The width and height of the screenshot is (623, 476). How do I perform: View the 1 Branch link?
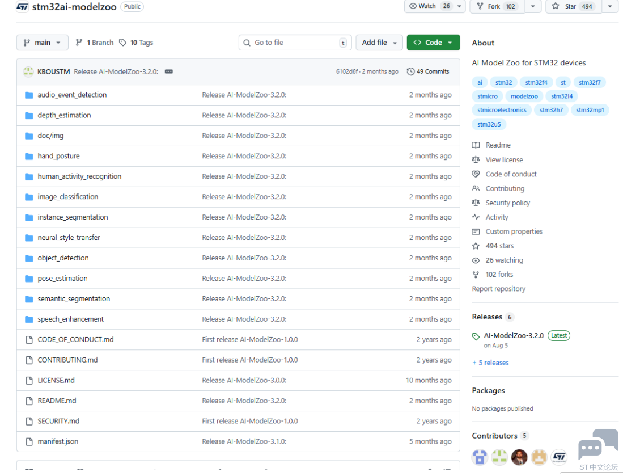(x=95, y=43)
